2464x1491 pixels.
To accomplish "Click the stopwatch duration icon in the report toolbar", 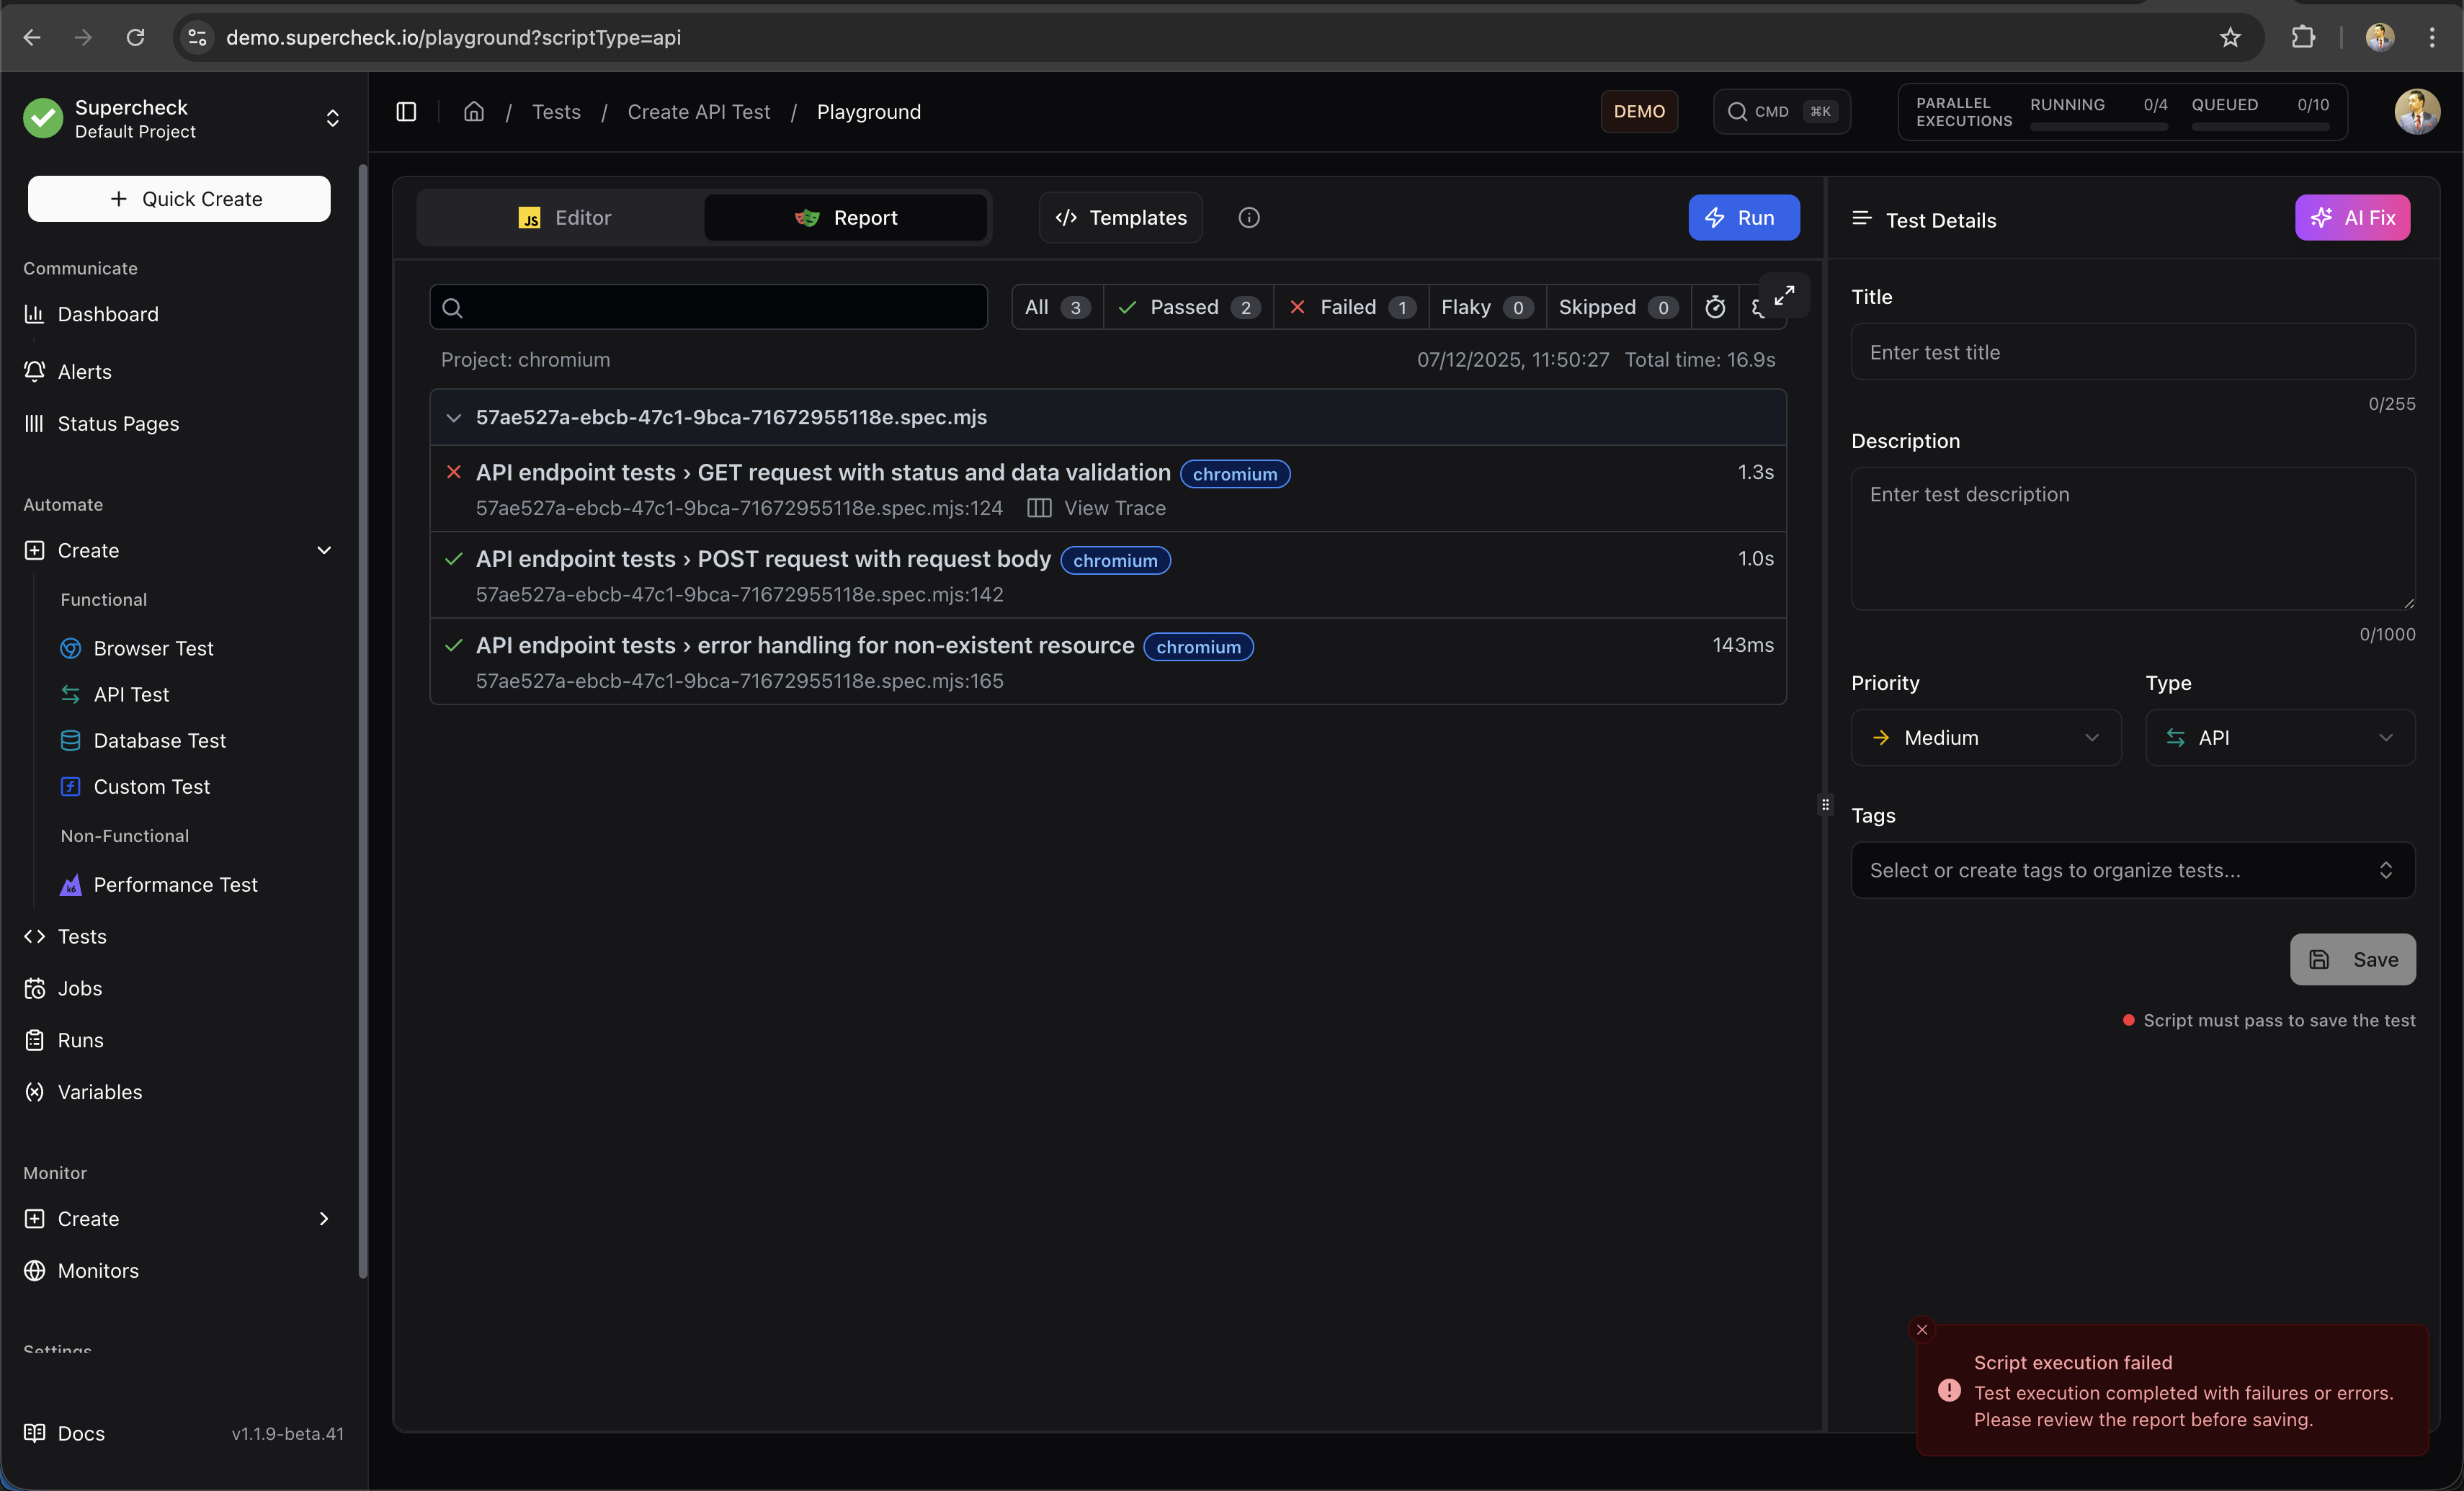I will (x=1715, y=307).
